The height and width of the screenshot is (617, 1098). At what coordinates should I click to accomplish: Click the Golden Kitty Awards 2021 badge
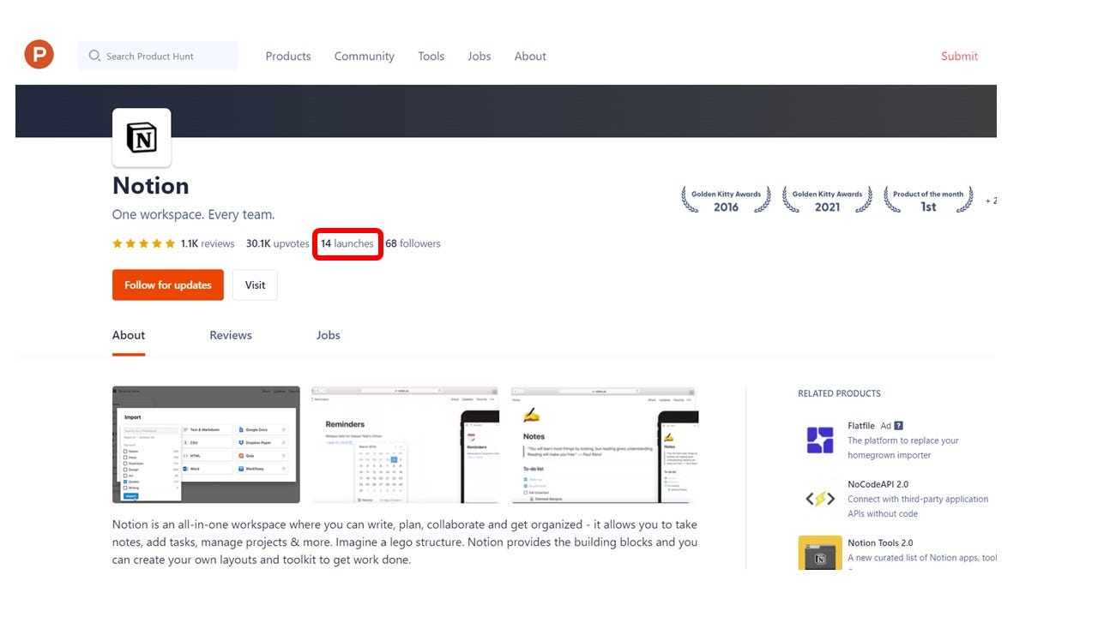(827, 201)
